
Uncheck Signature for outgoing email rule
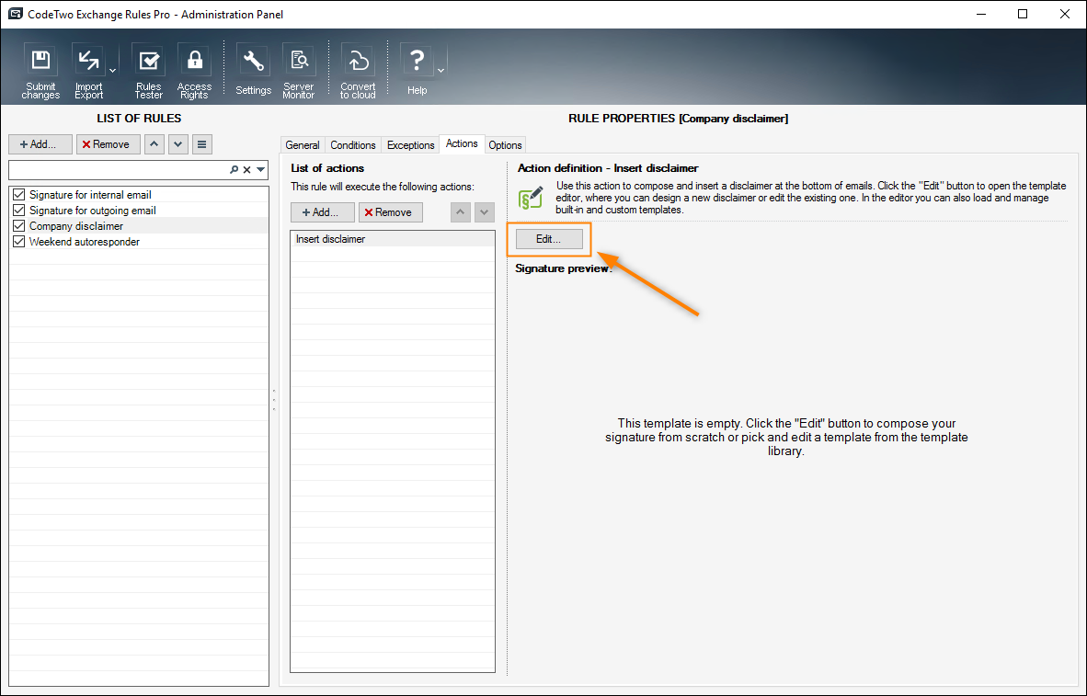(18, 210)
